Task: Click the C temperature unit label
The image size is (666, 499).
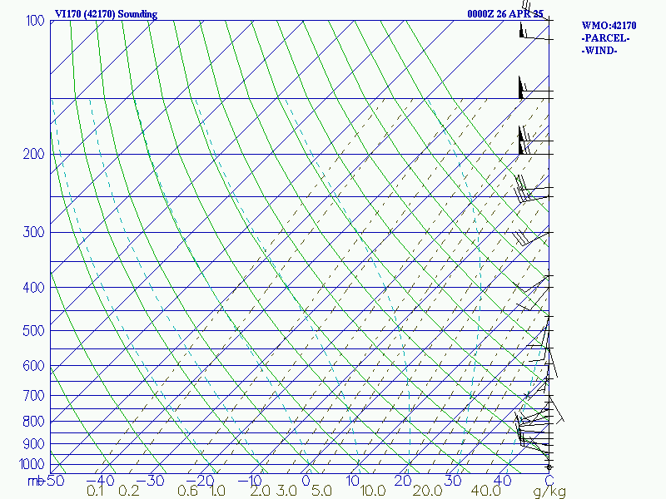Action: point(549,481)
